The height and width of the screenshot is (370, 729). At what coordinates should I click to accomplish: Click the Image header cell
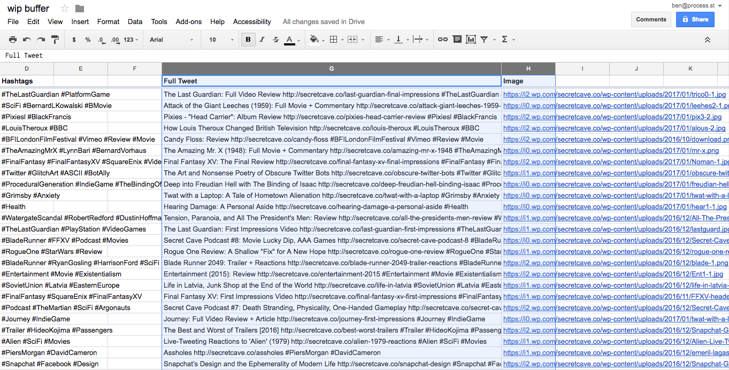click(x=528, y=81)
